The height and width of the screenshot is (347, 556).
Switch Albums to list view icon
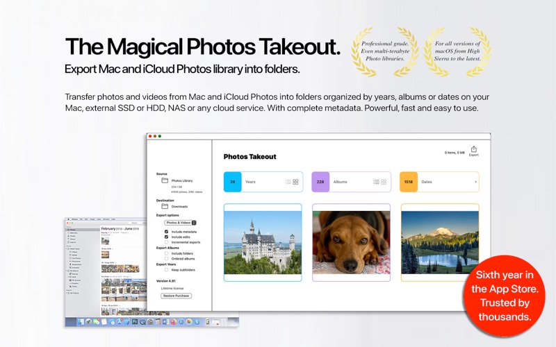tap(376, 182)
